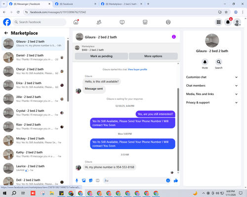The height and width of the screenshot is (197, 247).
Task: Click the chat messages scrollbar
Action: [x=178, y=130]
